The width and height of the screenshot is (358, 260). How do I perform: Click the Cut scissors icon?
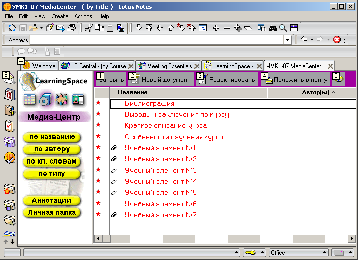[88, 28]
